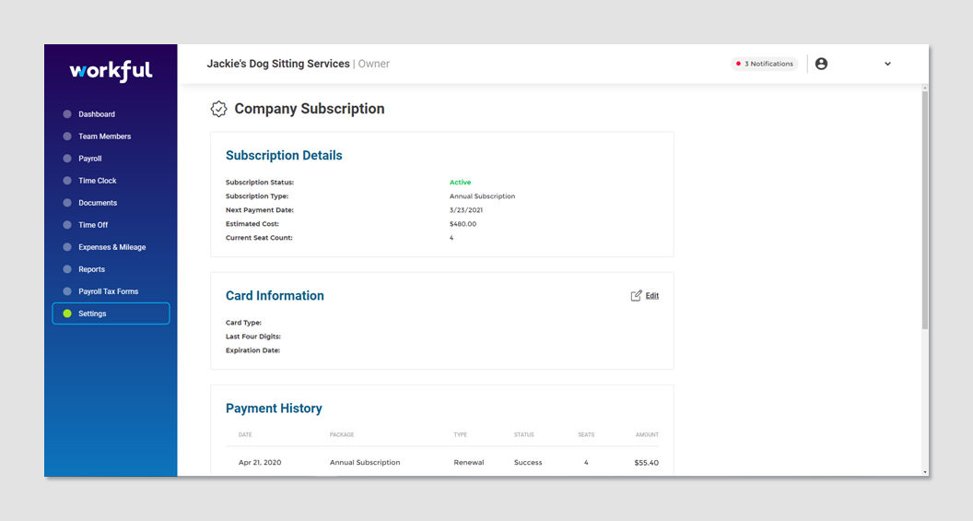Click the bullet icon beside Team Members
973x521 pixels.
click(67, 136)
